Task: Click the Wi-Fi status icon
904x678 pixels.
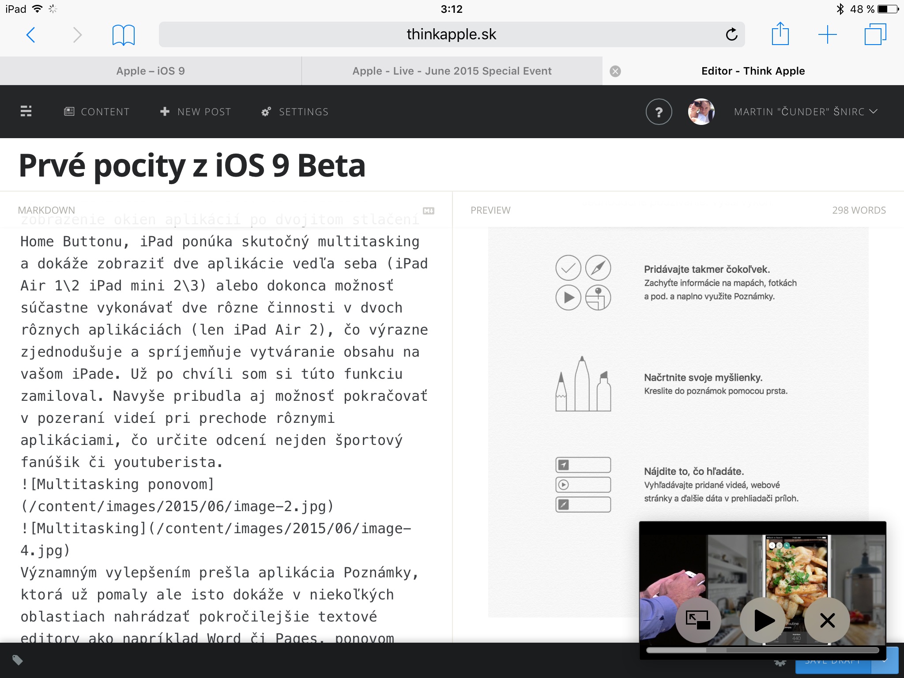Action: [x=38, y=9]
